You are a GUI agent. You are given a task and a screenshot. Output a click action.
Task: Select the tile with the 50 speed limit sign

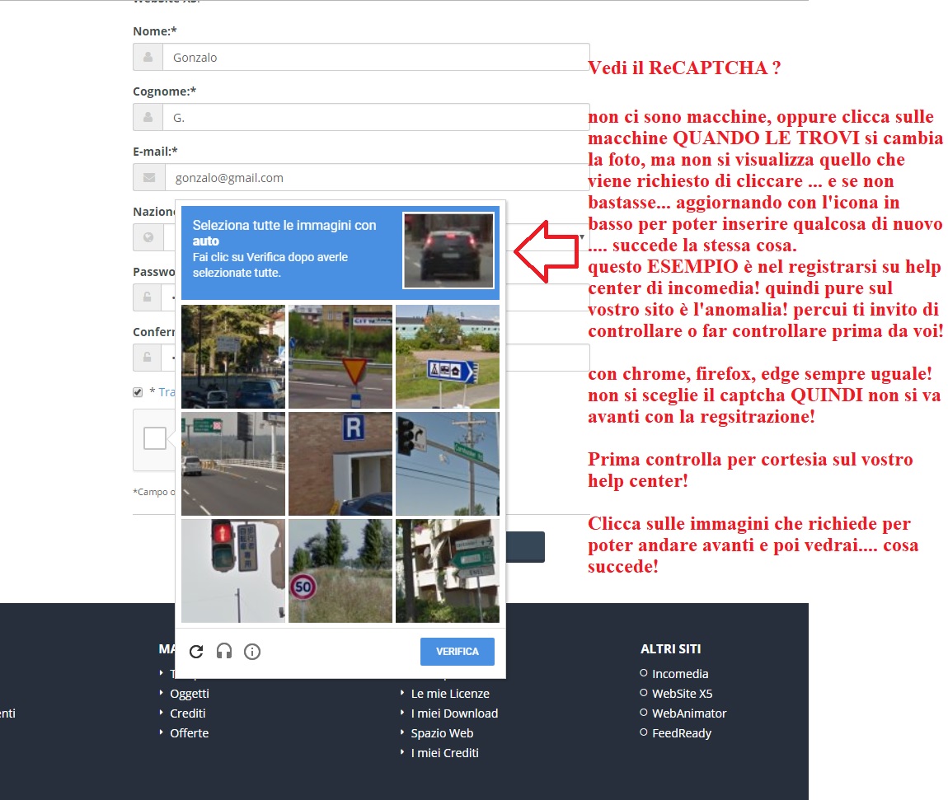[340, 571]
